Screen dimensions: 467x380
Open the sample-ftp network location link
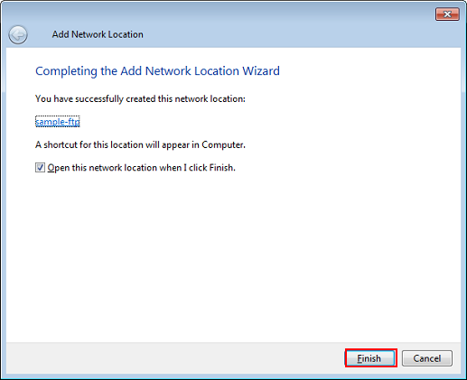pyautogui.click(x=58, y=122)
